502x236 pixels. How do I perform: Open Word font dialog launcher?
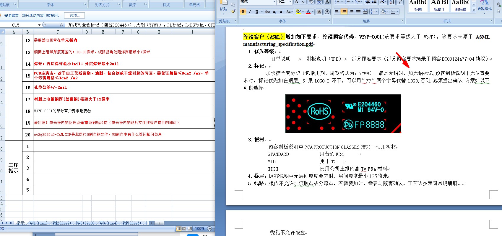tap(329, 21)
